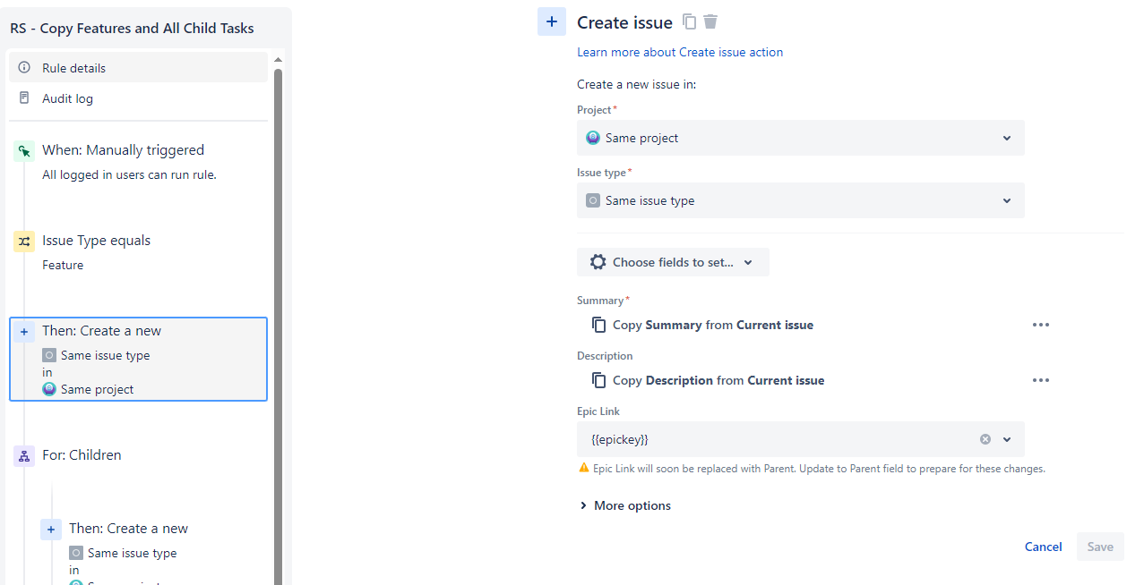Open the Issue type dropdown
This screenshot has width=1144, height=585.
pos(801,200)
